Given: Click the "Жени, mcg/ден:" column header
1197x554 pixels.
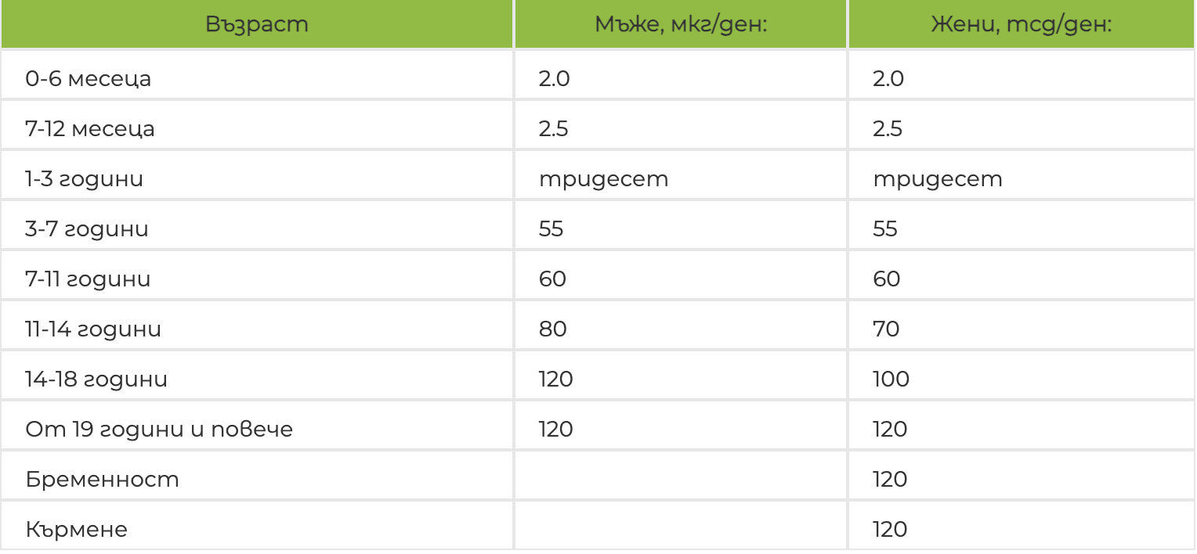Looking at the screenshot, I should (1022, 24).
